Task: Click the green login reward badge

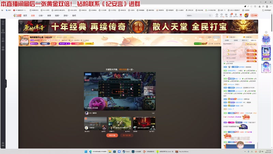Action: click(200, 44)
